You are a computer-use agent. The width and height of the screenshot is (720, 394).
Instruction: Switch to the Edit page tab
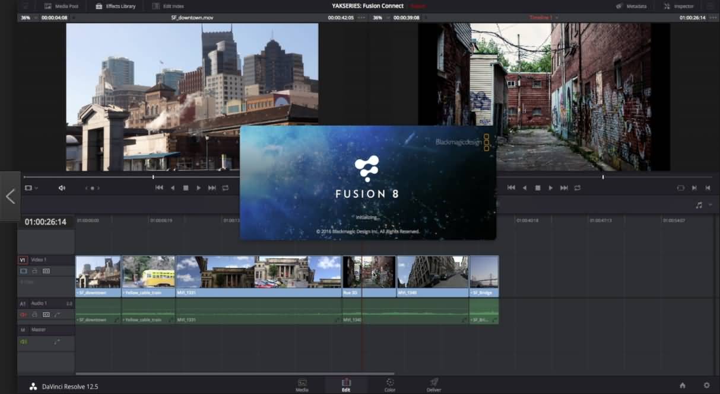346,385
